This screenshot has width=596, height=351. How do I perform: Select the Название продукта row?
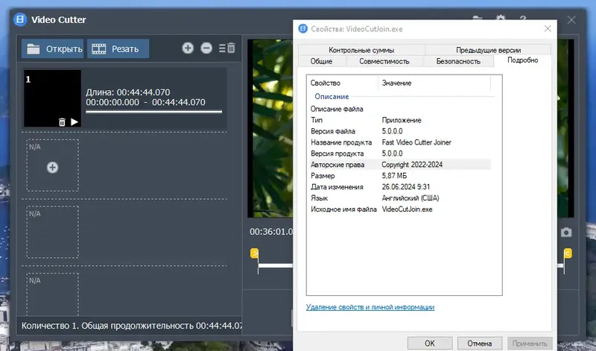[399, 142]
